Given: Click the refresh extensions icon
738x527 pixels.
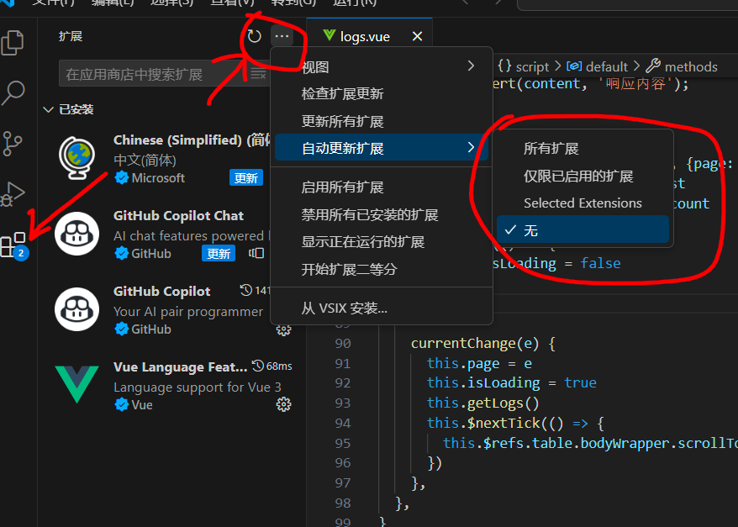Looking at the screenshot, I should click(254, 37).
